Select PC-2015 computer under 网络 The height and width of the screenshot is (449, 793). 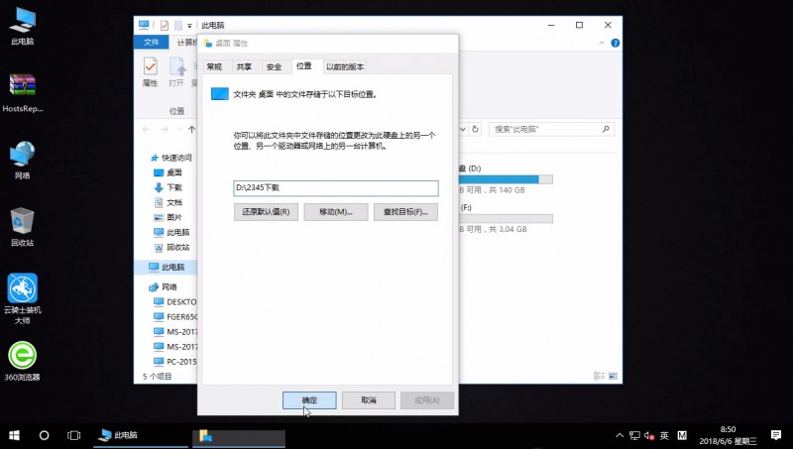tap(175, 362)
